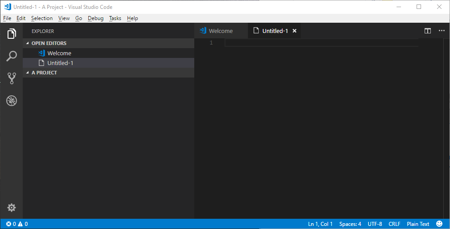Send feedback via the smiley icon
Screen dimensions: 450x229
click(439, 224)
